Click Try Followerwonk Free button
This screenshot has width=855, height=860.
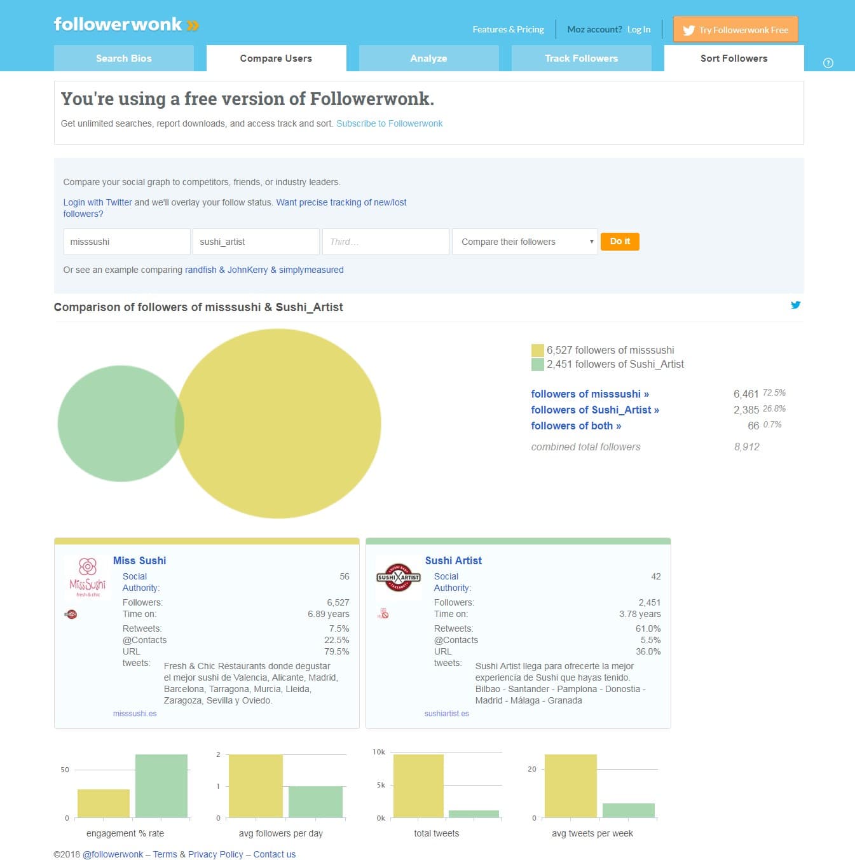tap(735, 29)
